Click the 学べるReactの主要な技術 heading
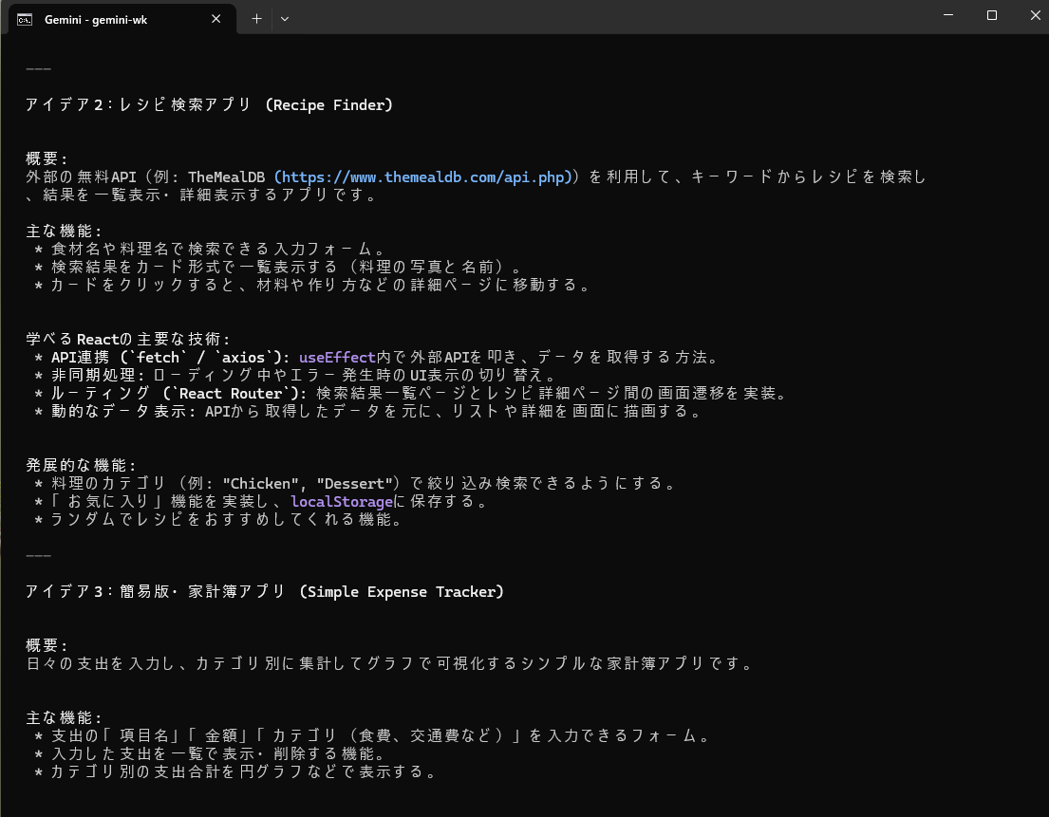Viewport: 1049px width, 817px height. tap(128, 340)
